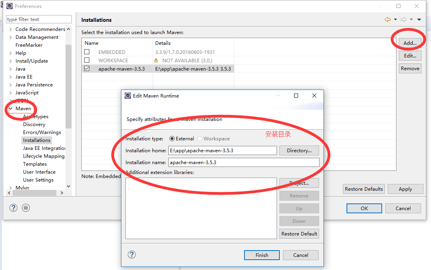Image resolution: width=431 pixels, height=270 pixels.
Task: Click the Eclipse icon in Edit Maven Runtime title bar
Action: [128, 96]
